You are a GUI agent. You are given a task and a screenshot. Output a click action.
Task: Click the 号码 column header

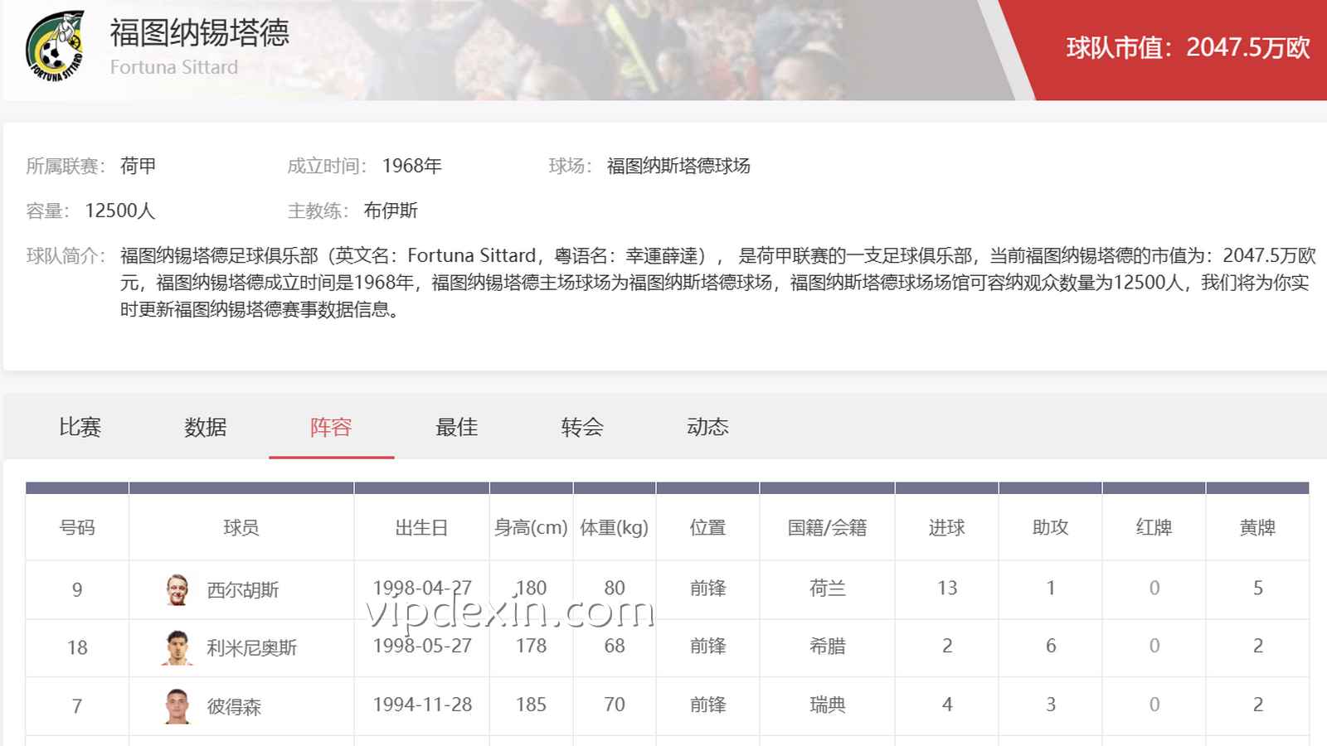click(x=77, y=527)
